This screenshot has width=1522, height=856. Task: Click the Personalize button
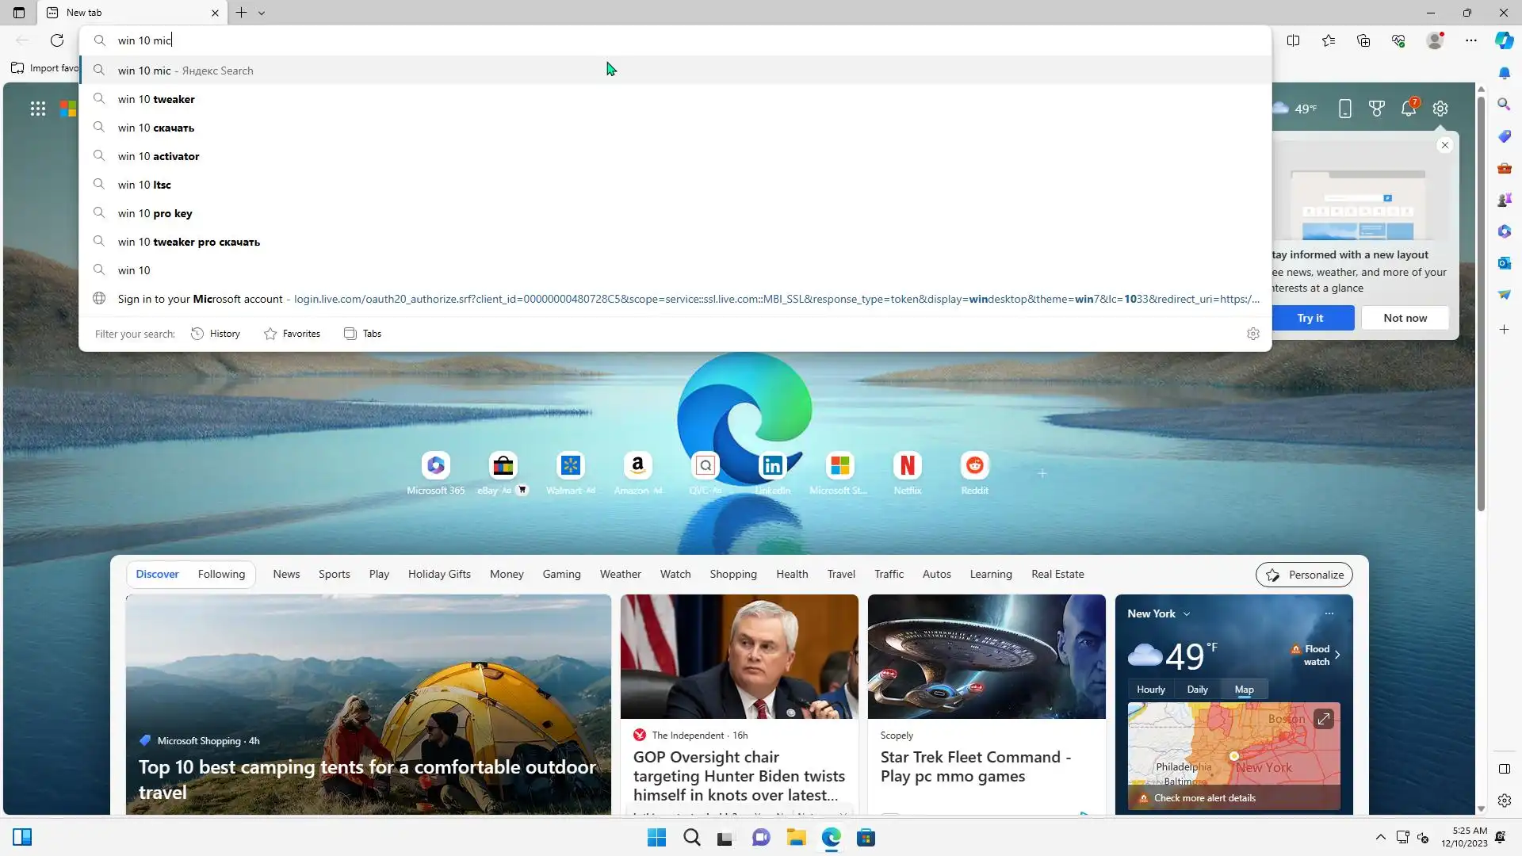tap(1304, 575)
